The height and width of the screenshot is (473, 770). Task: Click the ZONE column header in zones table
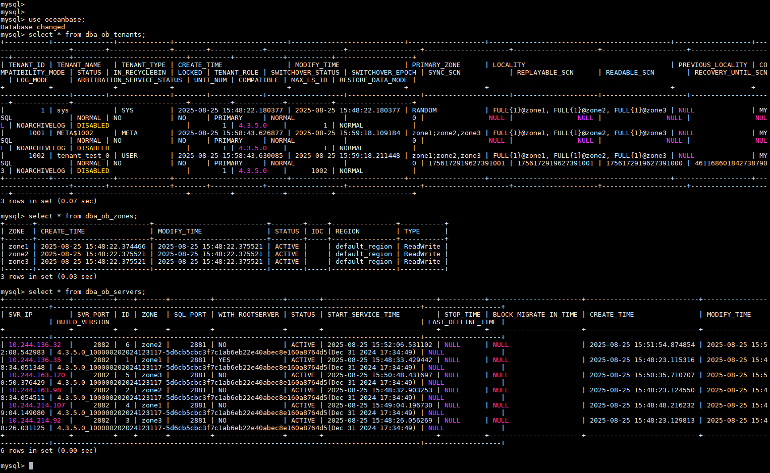click(x=17, y=231)
